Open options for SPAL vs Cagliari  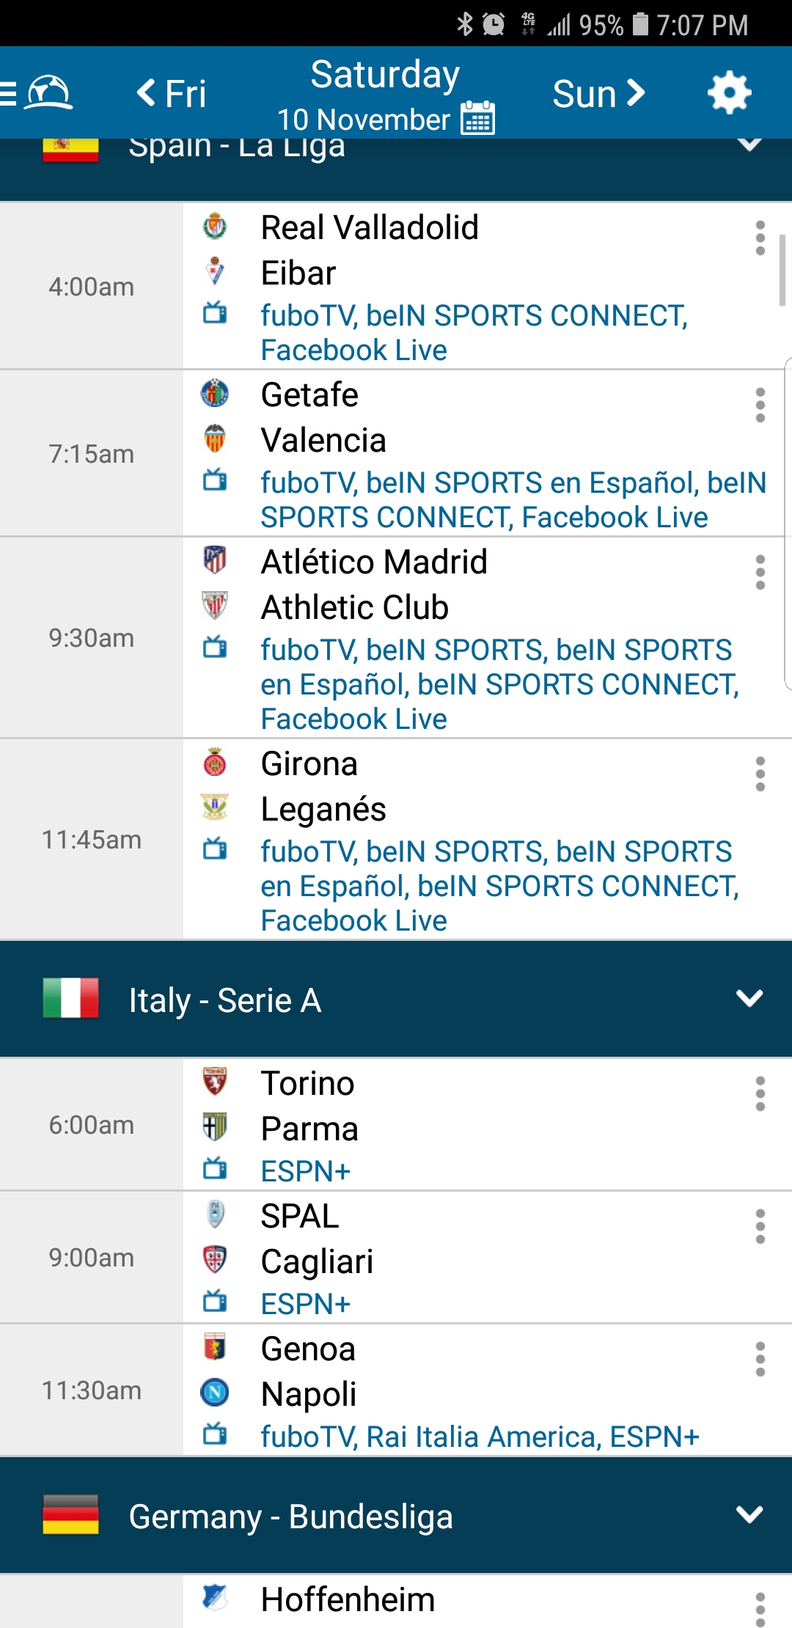tap(760, 1227)
